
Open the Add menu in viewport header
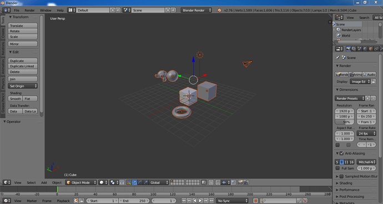pyautogui.click(x=44, y=182)
